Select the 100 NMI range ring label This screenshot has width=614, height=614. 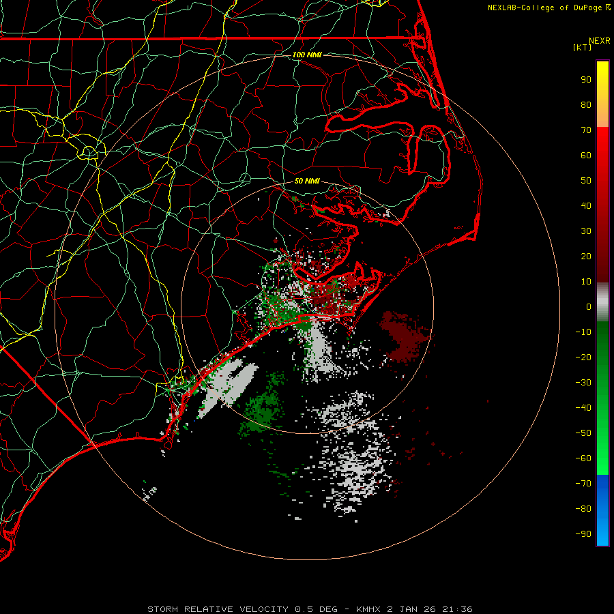[x=307, y=55]
